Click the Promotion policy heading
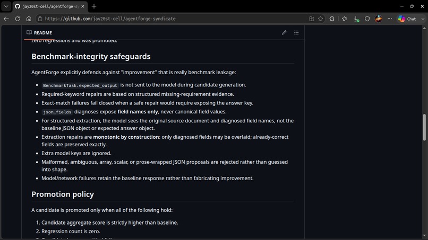Viewport: 428px width, 240px height. pyautogui.click(x=63, y=194)
